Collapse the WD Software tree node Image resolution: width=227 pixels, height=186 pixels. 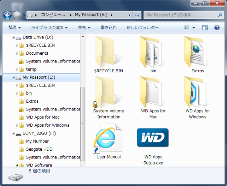[x=17, y=165]
